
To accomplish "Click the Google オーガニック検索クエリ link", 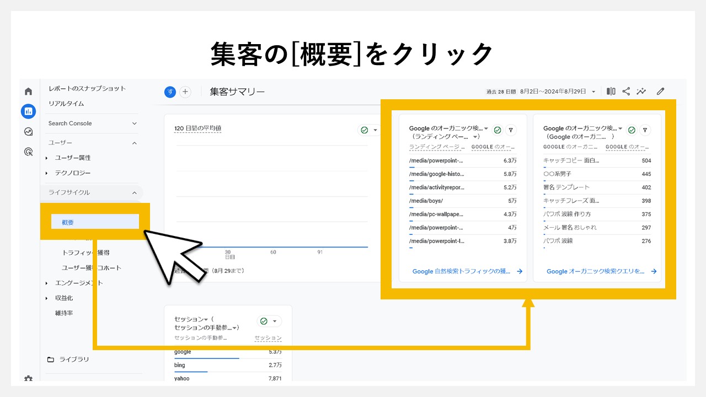I will click(596, 271).
